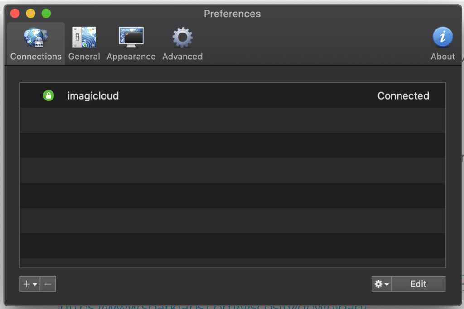Open the Advanced gear icon in toolbar
Screen dimensions: 464x309
click(x=183, y=38)
